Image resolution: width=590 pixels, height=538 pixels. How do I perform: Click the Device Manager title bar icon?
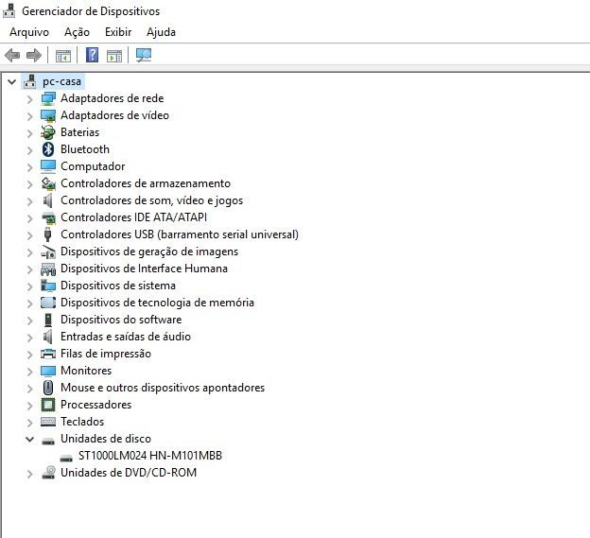pos(9,10)
